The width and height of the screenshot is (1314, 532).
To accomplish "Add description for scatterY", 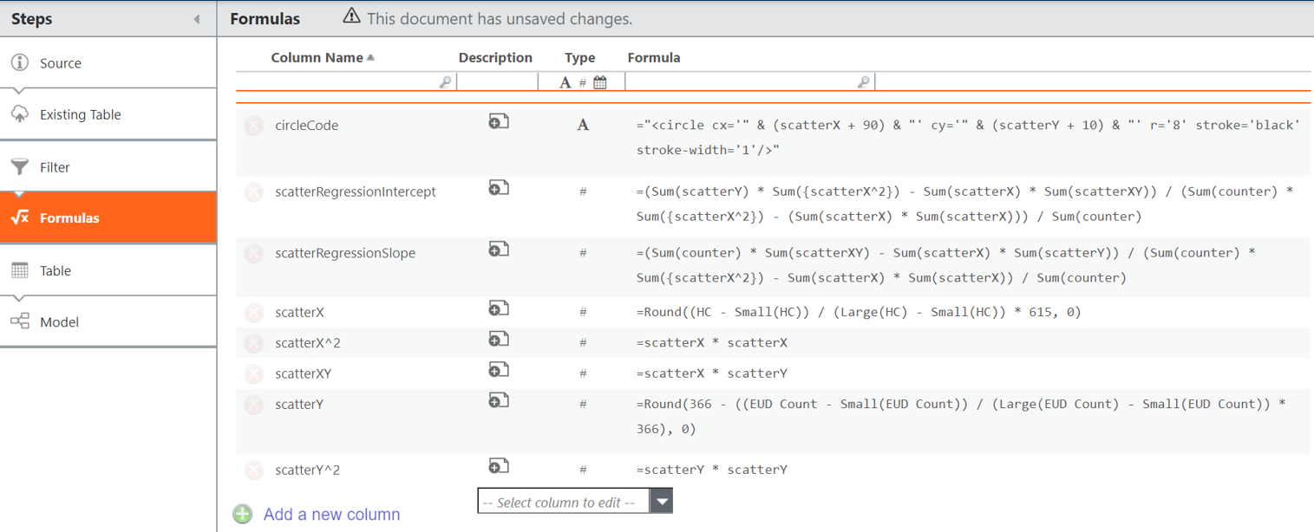I will point(499,400).
